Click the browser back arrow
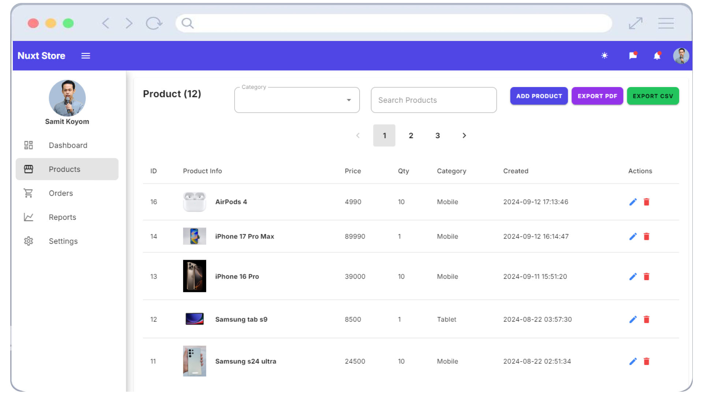Image resolution: width=703 pixels, height=395 pixels. (105, 23)
